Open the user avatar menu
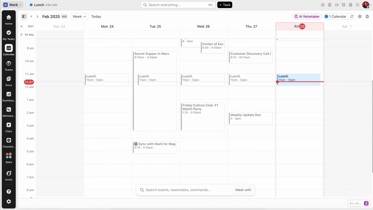 (366, 5)
